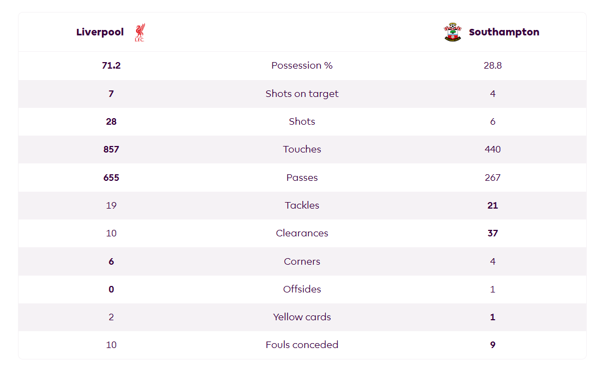Image resolution: width=596 pixels, height=372 pixels.
Task: Click Southampton's 267 passes value
Action: tap(492, 178)
